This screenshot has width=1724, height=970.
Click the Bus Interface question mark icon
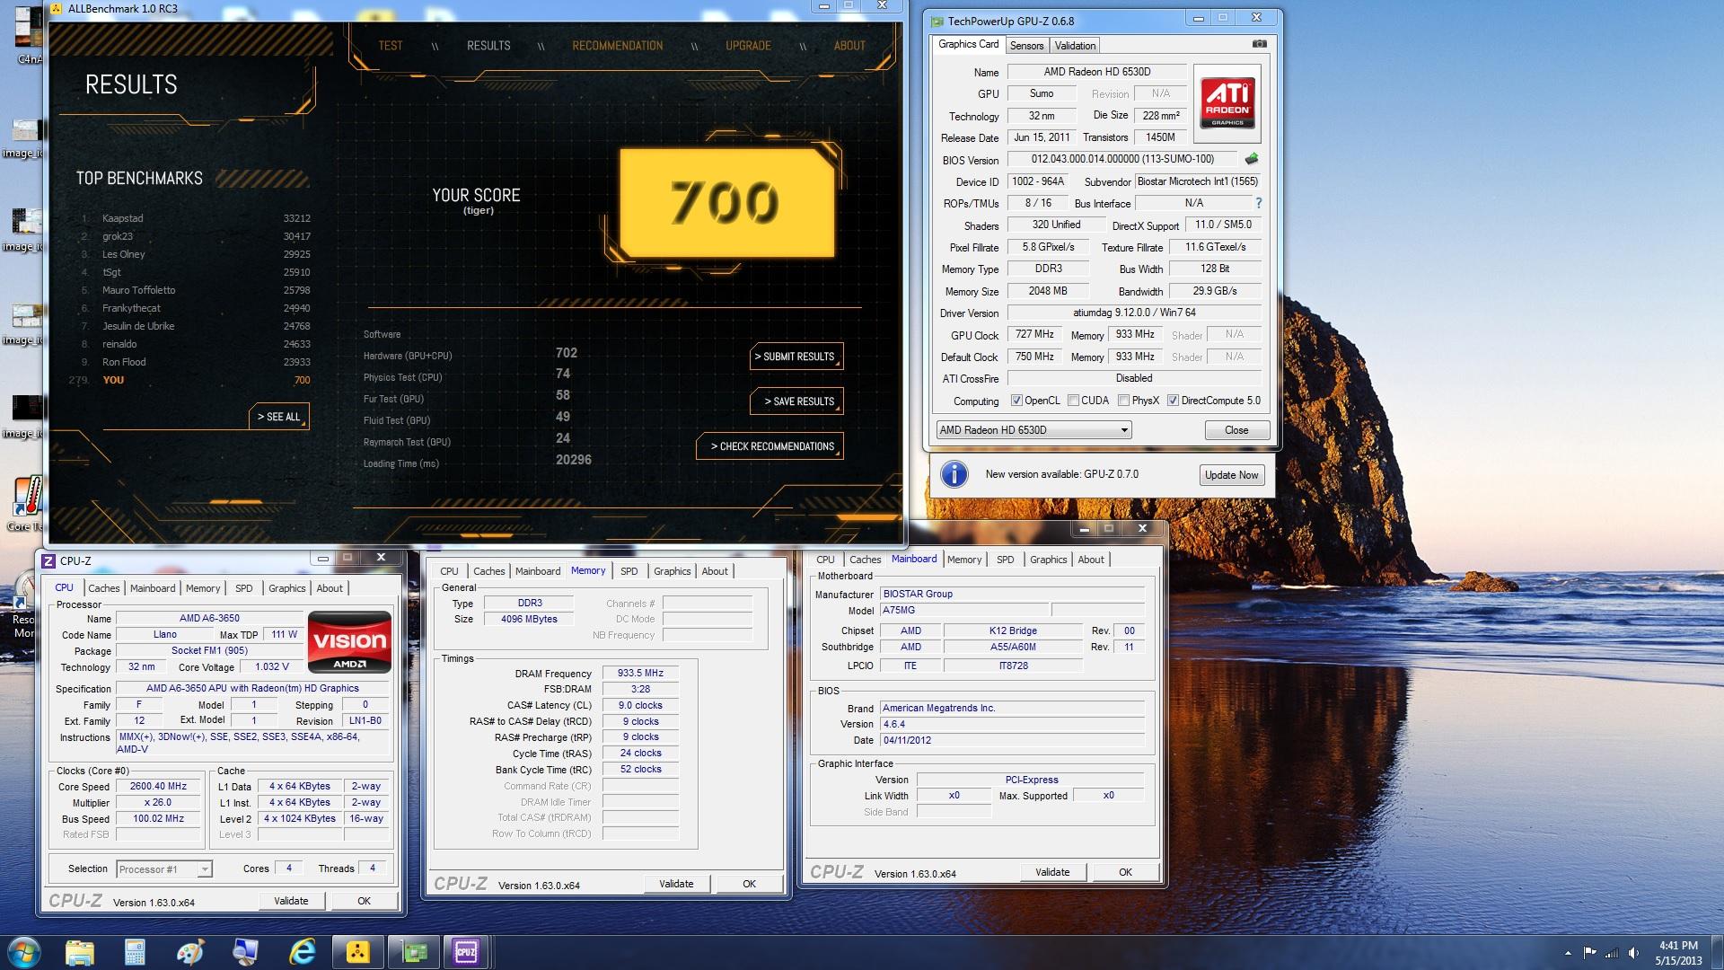(x=1258, y=203)
